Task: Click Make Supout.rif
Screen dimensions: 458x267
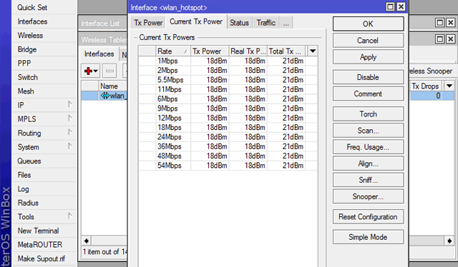Action: point(44,258)
